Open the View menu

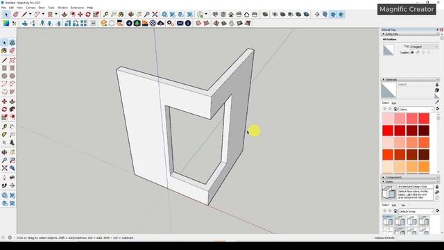coord(20,8)
